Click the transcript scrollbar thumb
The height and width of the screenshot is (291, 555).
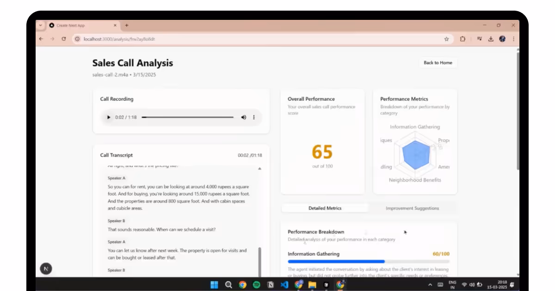click(x=259, y=262)
